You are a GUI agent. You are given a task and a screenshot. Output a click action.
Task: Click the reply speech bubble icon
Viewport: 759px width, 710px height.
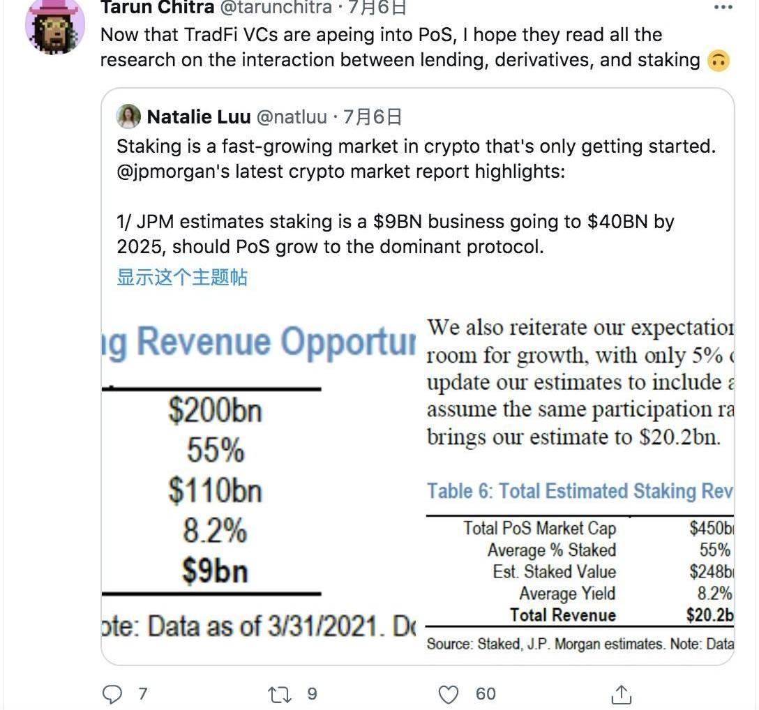[x=112, y=694]
